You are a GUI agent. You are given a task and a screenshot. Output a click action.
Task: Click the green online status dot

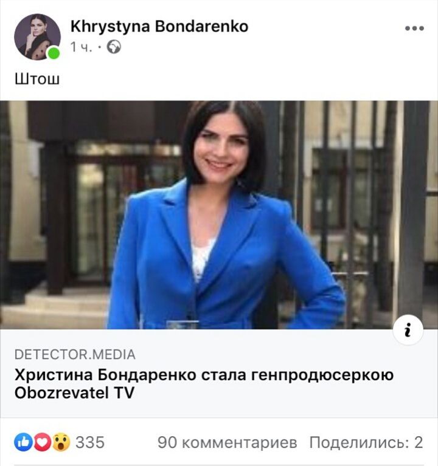point(54,53)
